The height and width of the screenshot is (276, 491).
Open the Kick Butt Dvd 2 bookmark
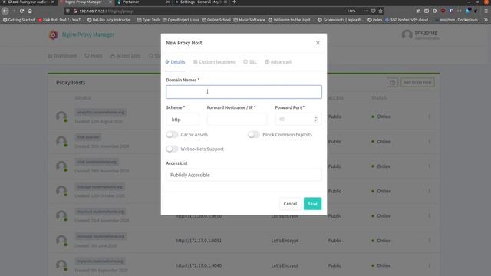61,20
